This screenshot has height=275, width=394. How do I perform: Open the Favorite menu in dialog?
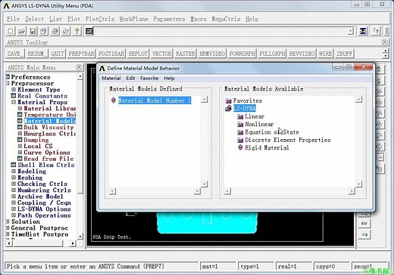[149, 78]
